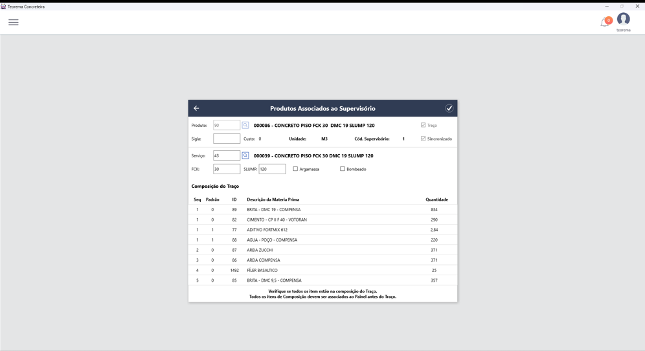This screenshot has width=645, height=351.
Task: Click the service name 000039 - CONCRETO PISO text
Action: (x=313, y=155)
